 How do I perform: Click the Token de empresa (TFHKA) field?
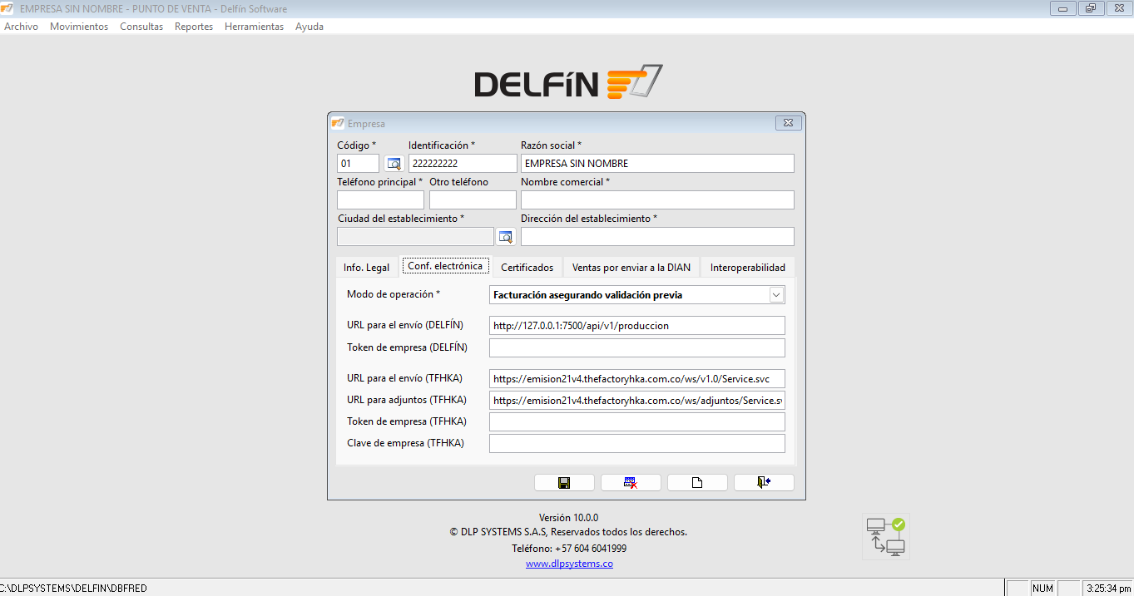637,422
